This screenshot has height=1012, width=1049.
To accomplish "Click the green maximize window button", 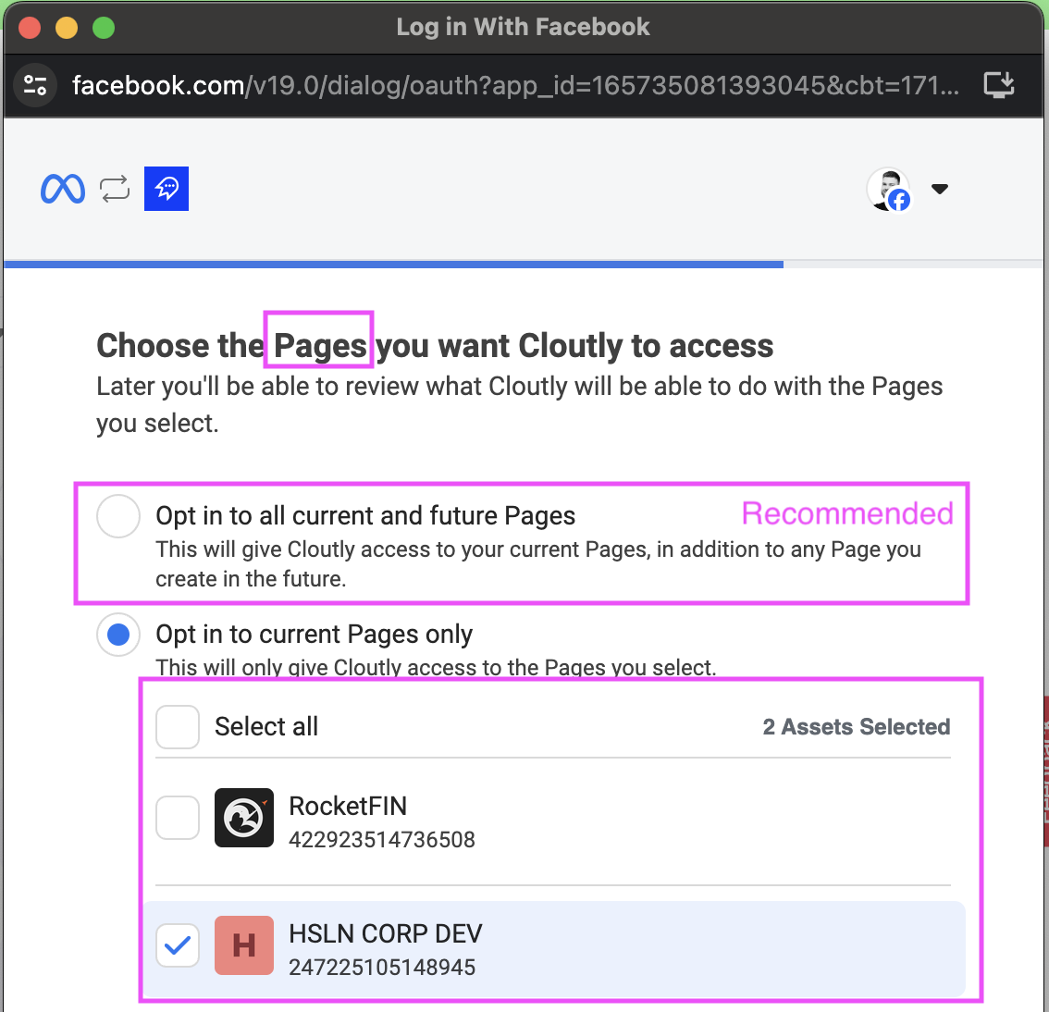I will 104,28.
